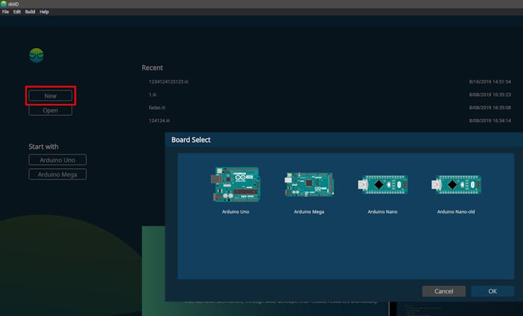Open the Build menu
This screenshot has width=523, height=316.
click(x=30, y=12)
